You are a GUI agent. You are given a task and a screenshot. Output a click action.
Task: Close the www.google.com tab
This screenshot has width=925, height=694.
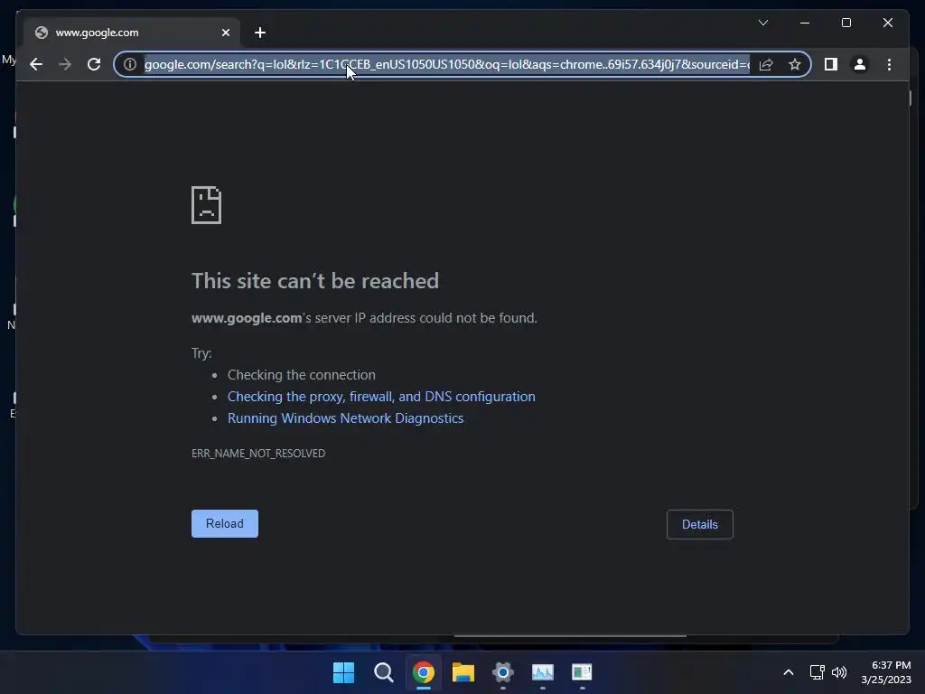225,33
